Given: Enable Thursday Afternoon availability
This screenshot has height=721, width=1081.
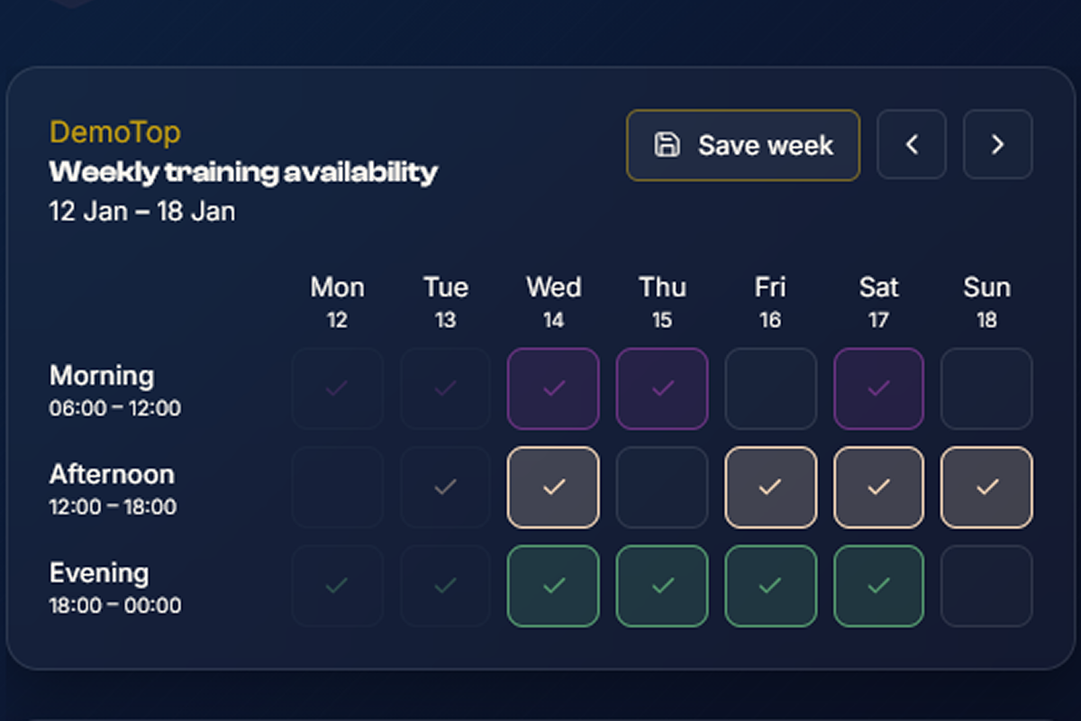Looking at the screenshot, I should pos(661,488).
